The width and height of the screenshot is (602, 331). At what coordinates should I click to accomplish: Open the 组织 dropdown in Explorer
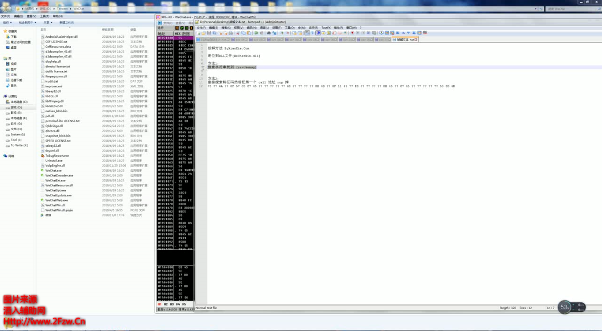[x=8, y=23]
